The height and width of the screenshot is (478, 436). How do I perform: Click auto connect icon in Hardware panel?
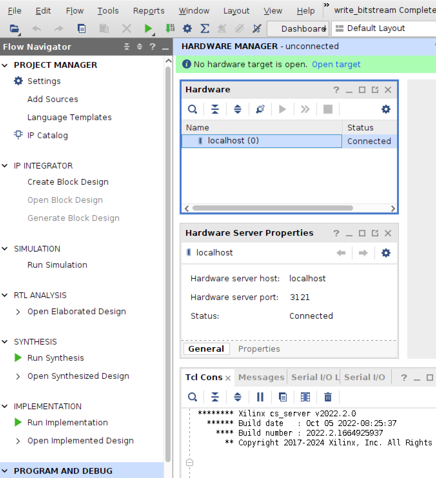pos(260,109)
